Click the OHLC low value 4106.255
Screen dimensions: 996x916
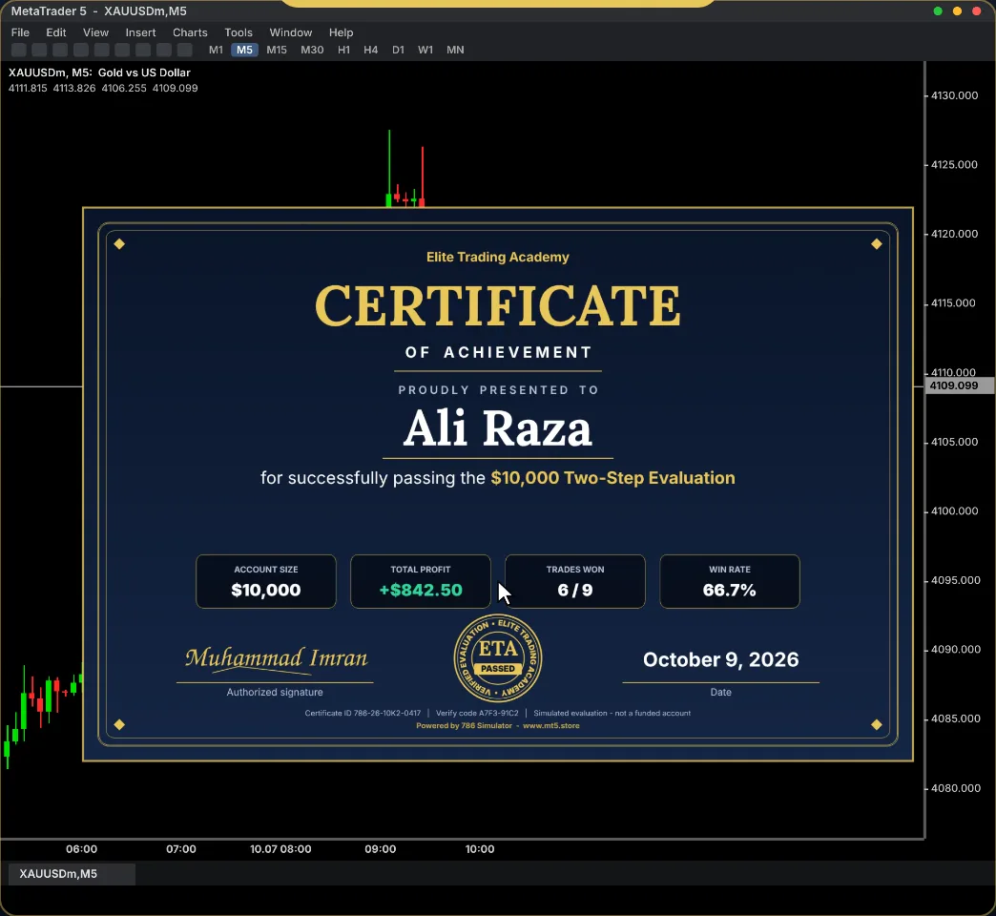click(x=124, y=89)
